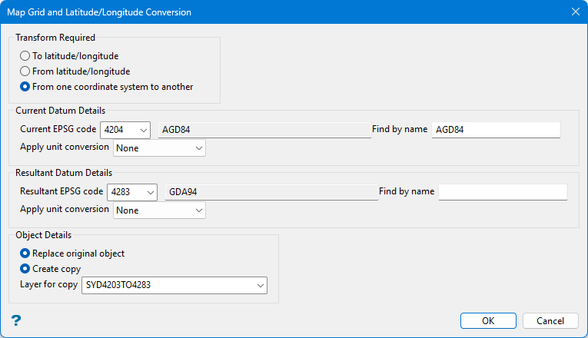Choose From one coordinate system to another
The height and width of the screenshot is (338, 588).
(25, 87)
